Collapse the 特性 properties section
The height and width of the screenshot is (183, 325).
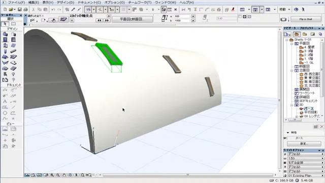click(288, 133)
